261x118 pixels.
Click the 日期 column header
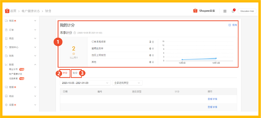point(65,92)
